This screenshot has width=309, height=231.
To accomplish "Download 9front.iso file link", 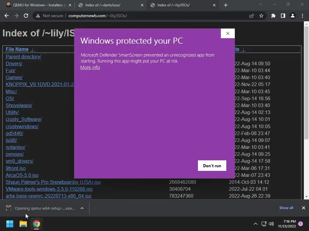I will point(16,168).
